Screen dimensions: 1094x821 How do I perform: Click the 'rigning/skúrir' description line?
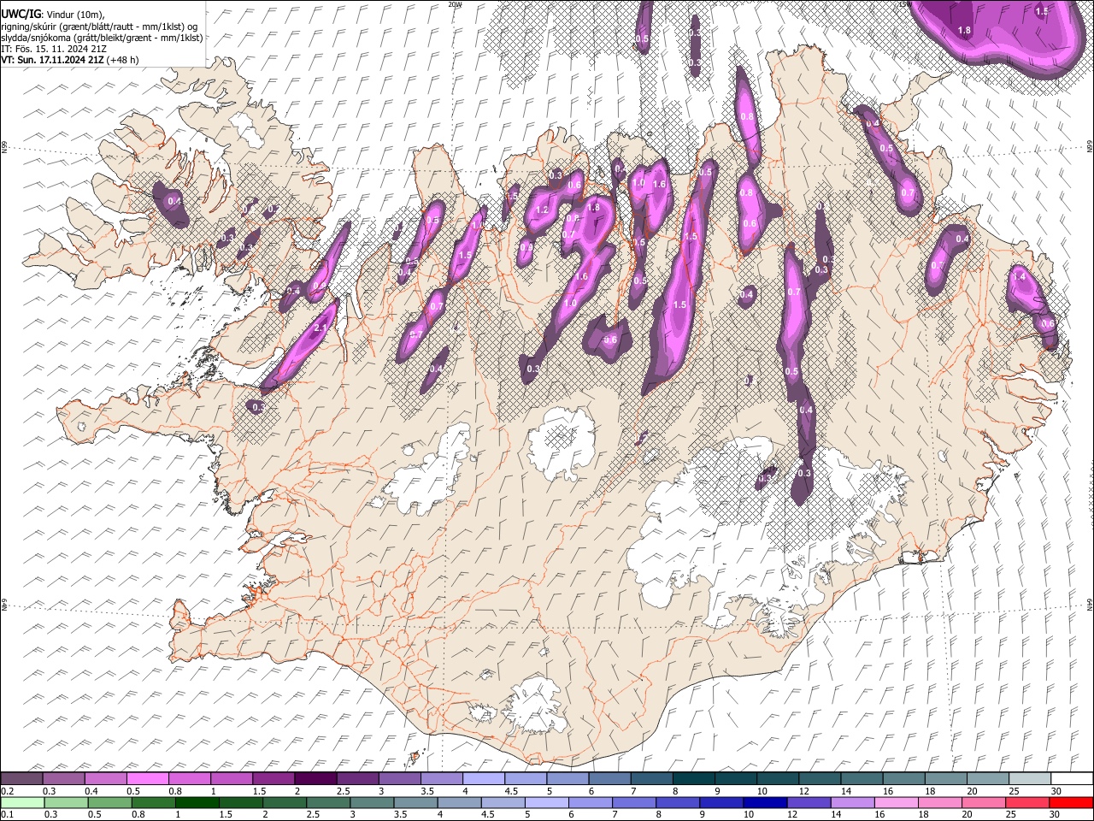point(99,27)
